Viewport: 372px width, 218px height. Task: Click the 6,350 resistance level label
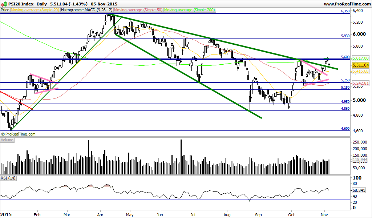point(345,11)
